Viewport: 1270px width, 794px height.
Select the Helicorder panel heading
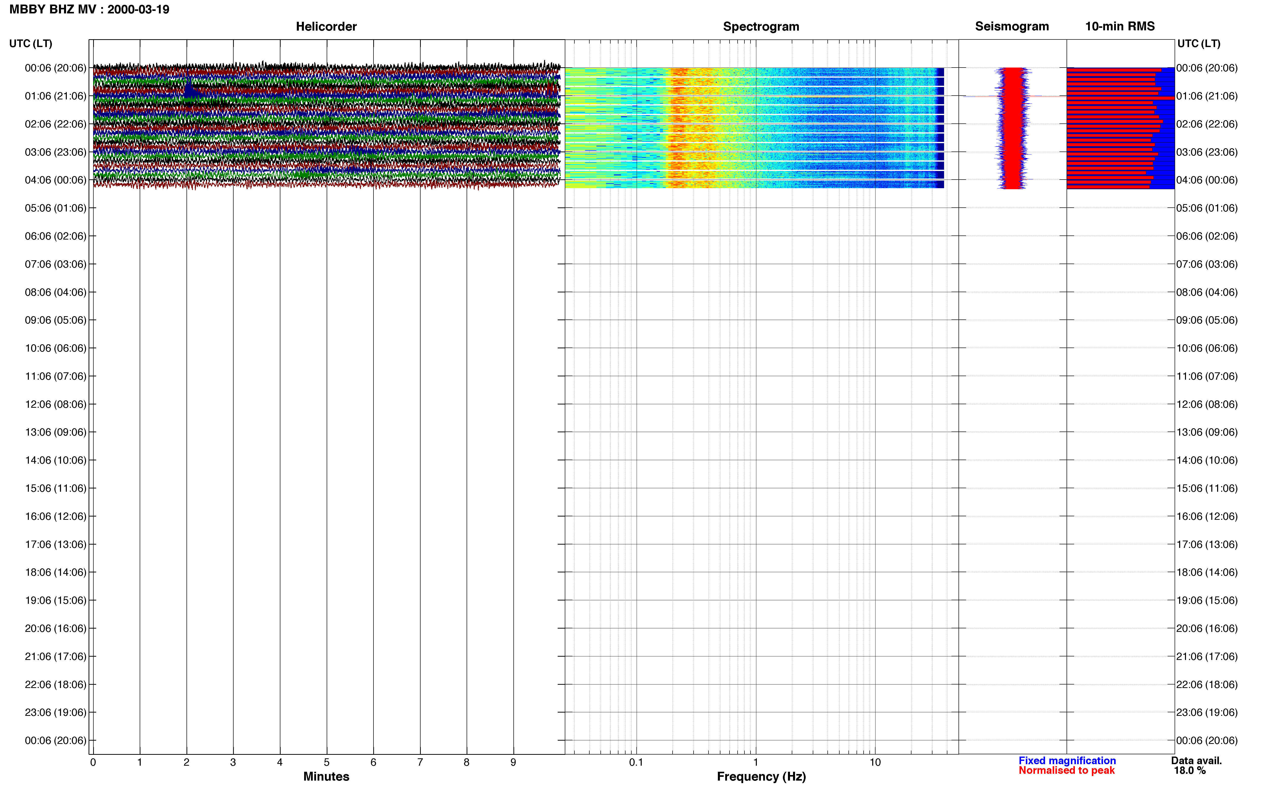pyautogui.click(x=326, y=26)
